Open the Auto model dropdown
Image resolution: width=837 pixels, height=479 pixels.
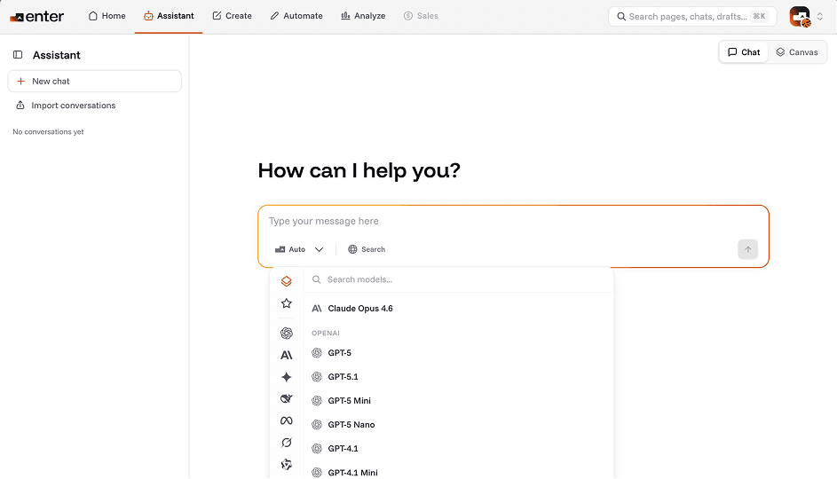[299, 249]
